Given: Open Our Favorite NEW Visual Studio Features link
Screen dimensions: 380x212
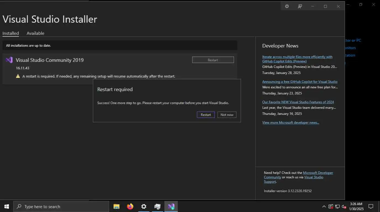Looking at the screenshot, I should (298, 102).
